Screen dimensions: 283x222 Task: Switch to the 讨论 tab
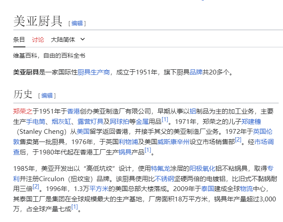point(38,40)
